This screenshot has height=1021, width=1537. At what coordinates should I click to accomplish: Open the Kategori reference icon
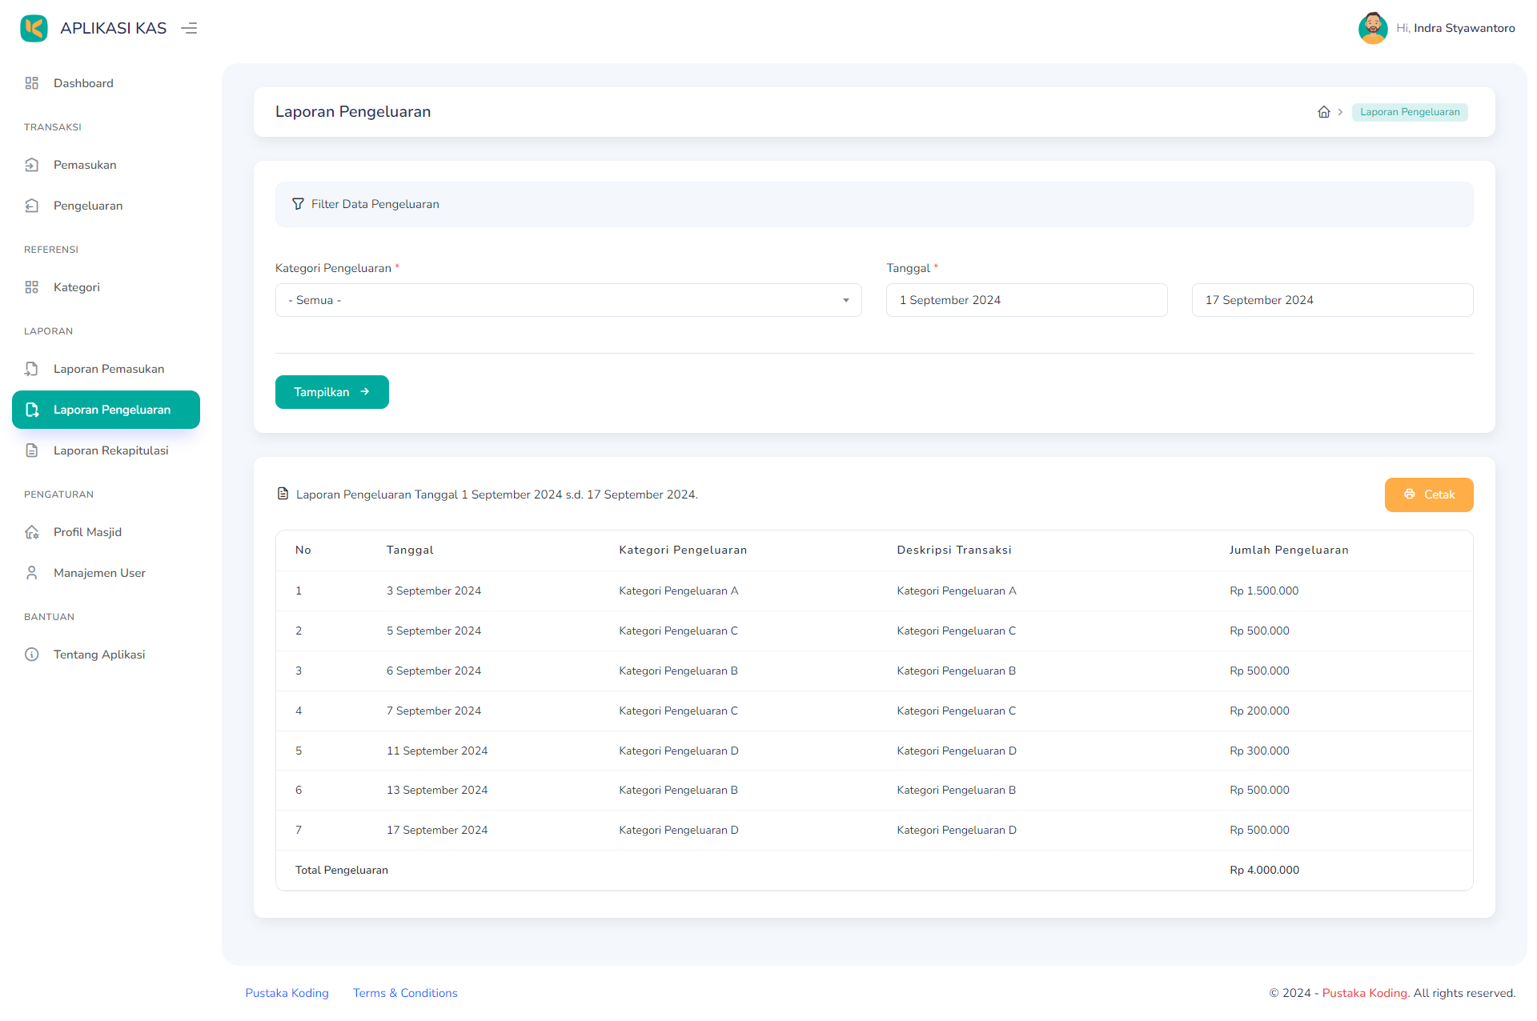coord(32,287)
